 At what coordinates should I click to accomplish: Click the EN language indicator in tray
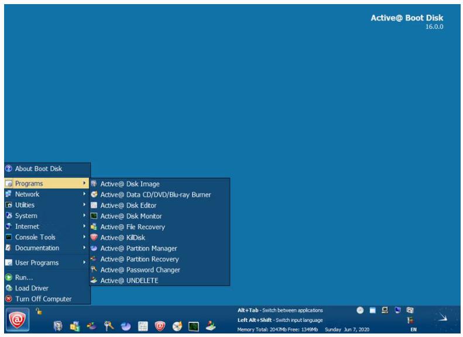(x=414, y=330)
